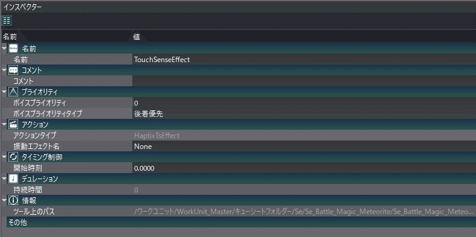The image size is (476, 237).
Task: Click the デュレーション section icon
Action: [13, 179]
